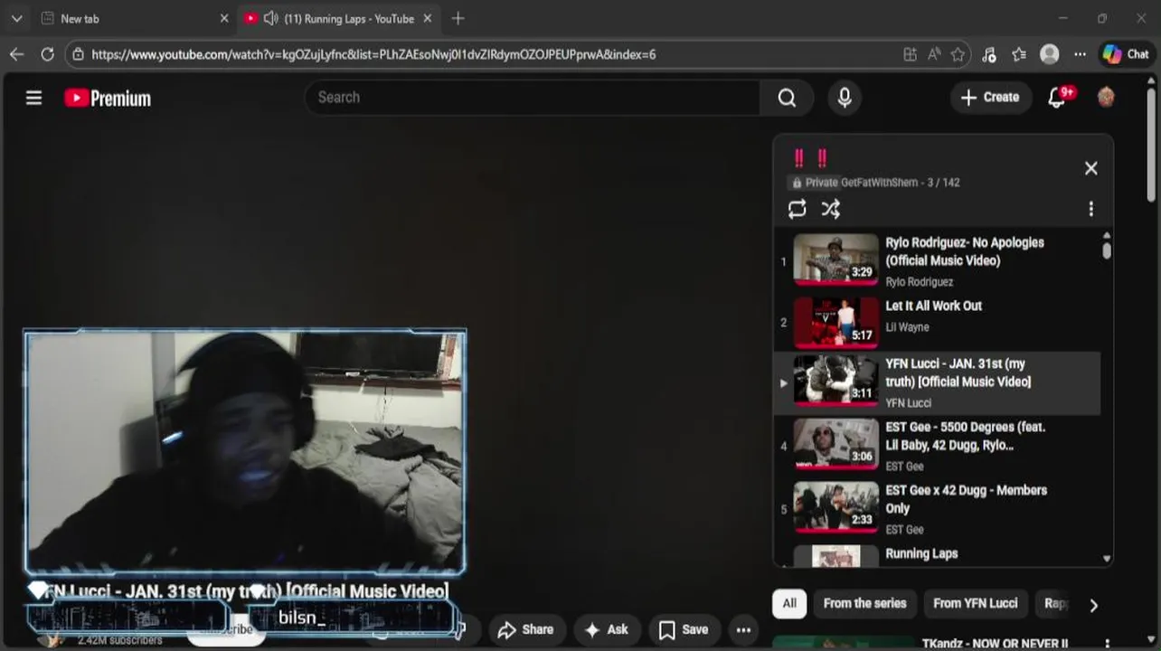The image size is (1161, 651).
Task: Go back in browser
Action: (17, 54)
